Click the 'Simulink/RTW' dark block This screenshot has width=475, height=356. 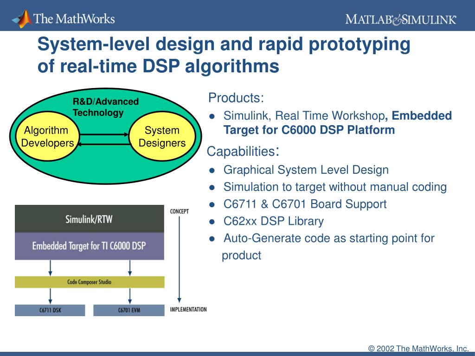click(90, 219)
